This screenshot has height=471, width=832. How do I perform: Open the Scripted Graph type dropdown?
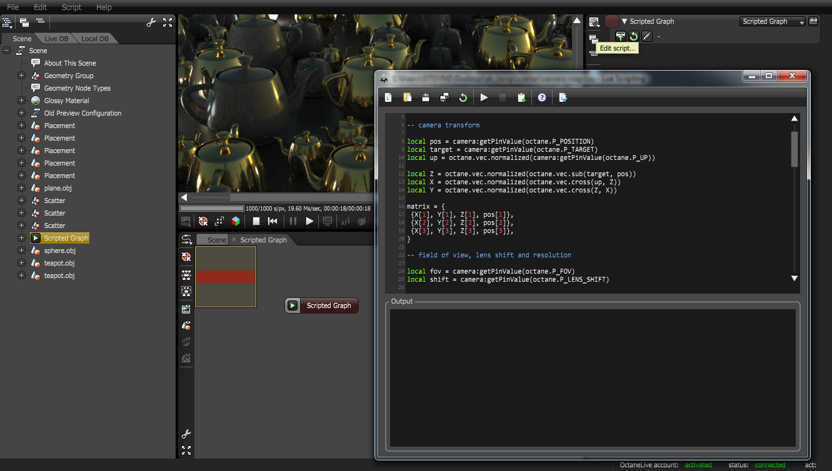pos(773,21)
